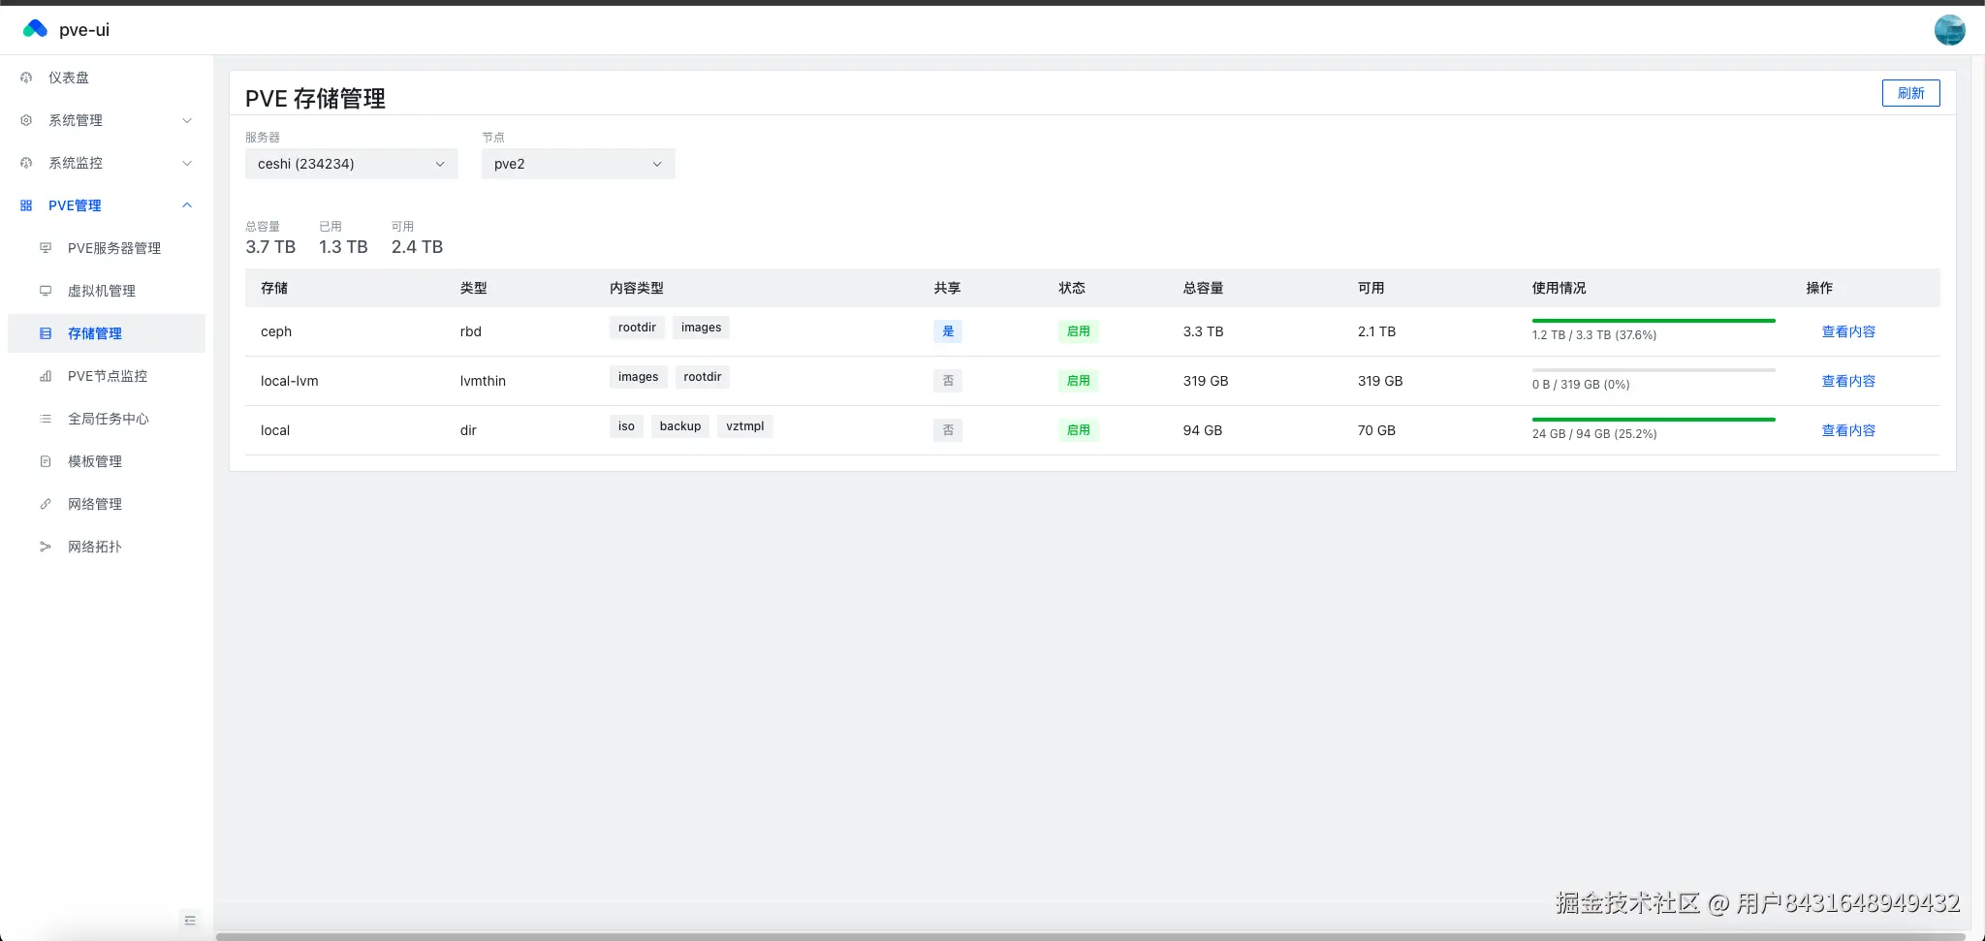Viewport: 1985px width, 941px height.
Task: Click the iso tag in local row
Action: click(626, 426)
